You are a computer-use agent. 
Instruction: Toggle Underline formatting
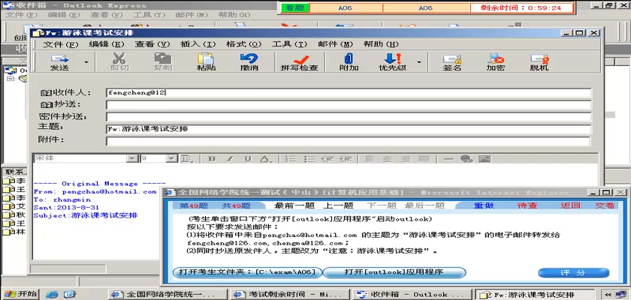(x=248, y=159)
